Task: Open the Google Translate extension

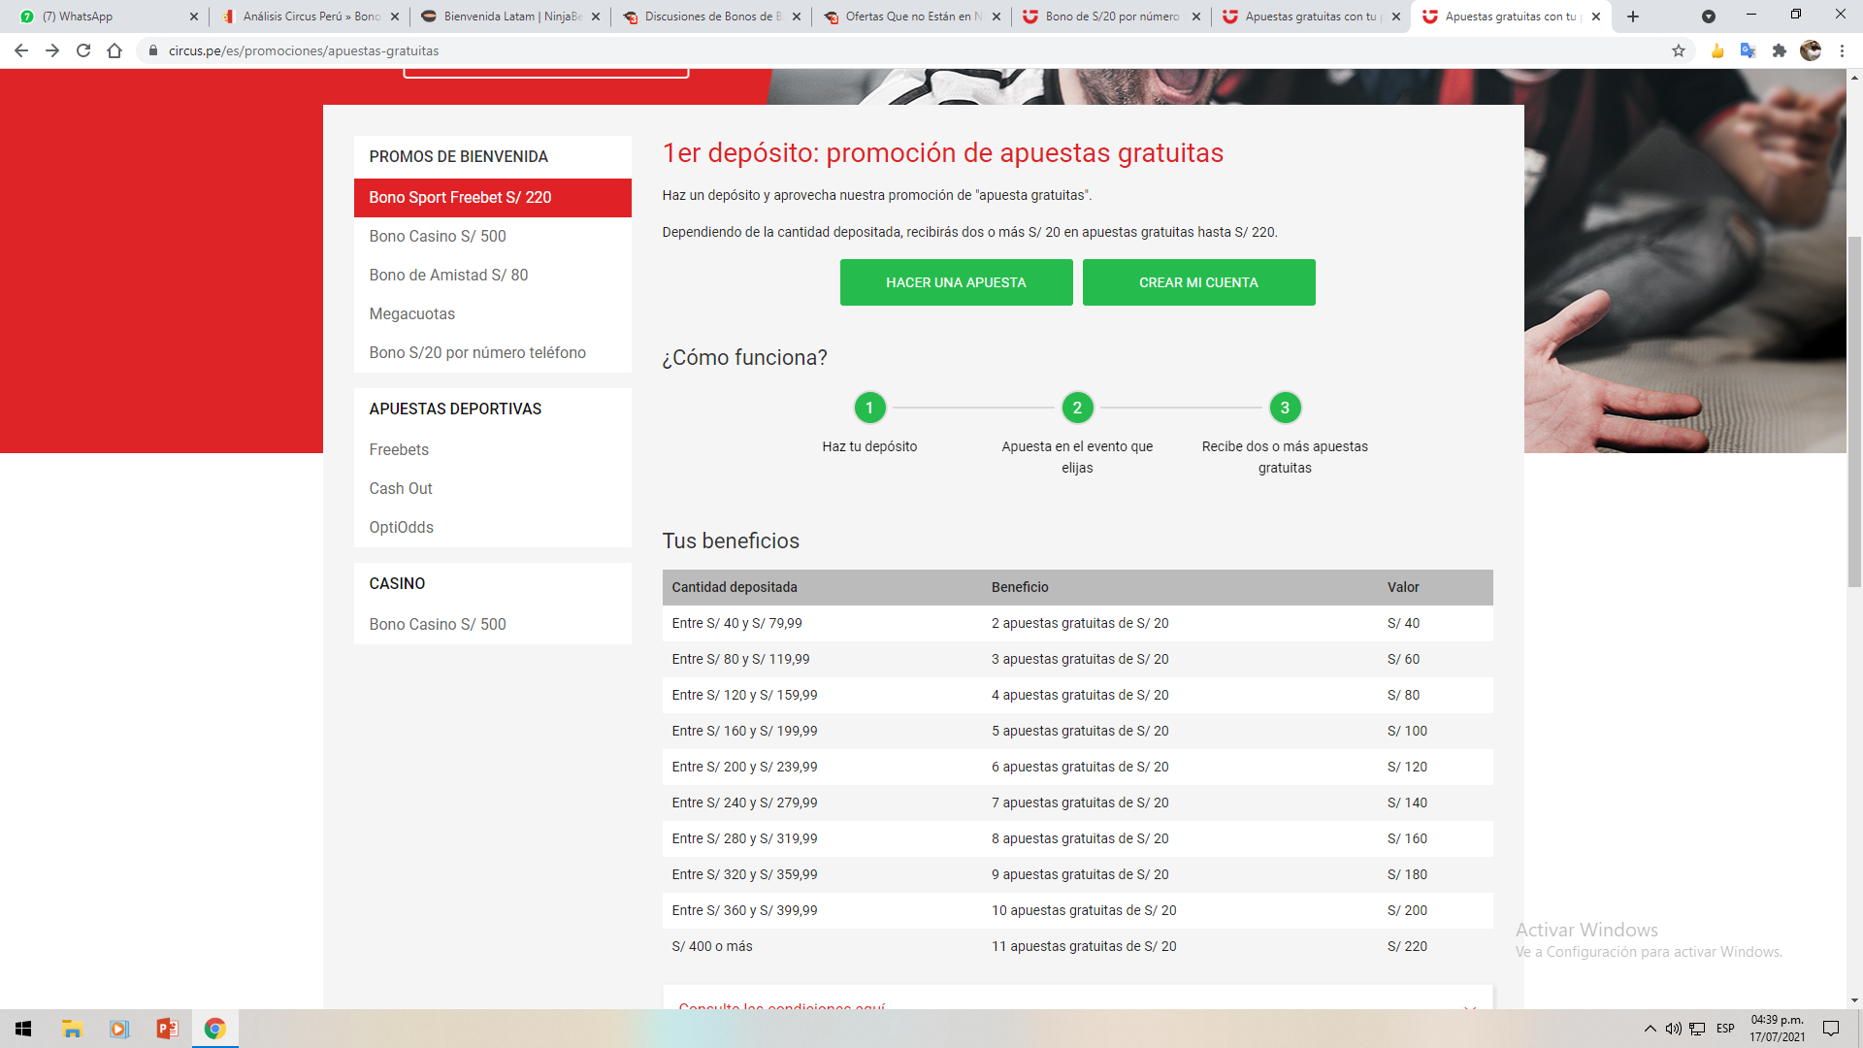Action: (1749, 50)
